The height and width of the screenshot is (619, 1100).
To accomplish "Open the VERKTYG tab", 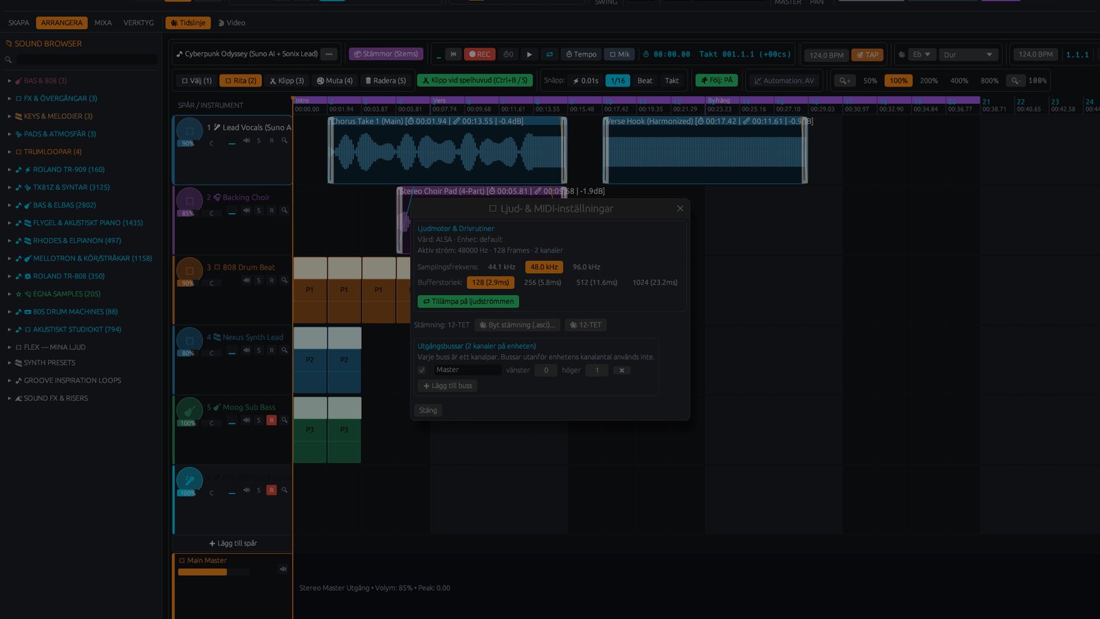I will (x=138, y=23).
